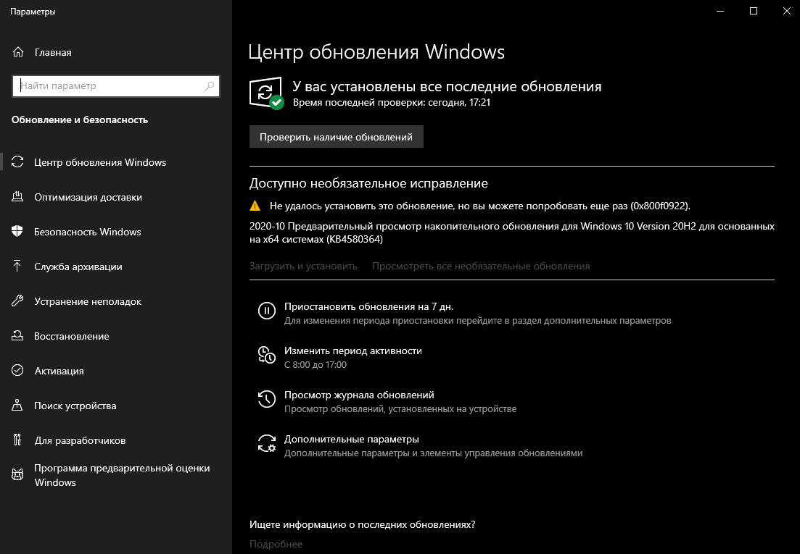Open Поиск устройства section

pyautogui.click(x=75, y=406)
